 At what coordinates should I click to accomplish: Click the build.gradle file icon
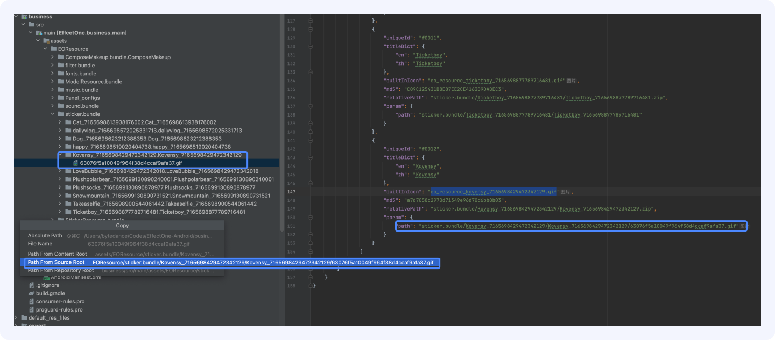click(x=32, y=293)
